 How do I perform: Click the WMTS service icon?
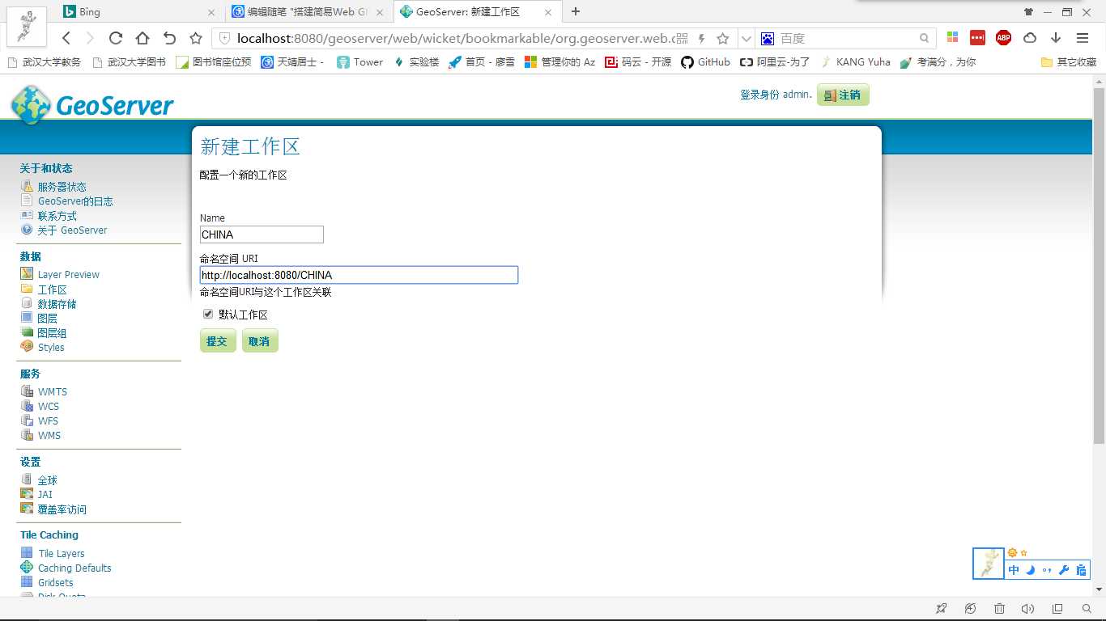27,391
